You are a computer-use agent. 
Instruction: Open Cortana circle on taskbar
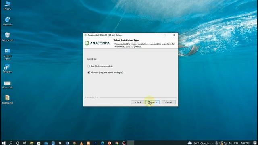(x=18, y=143)
